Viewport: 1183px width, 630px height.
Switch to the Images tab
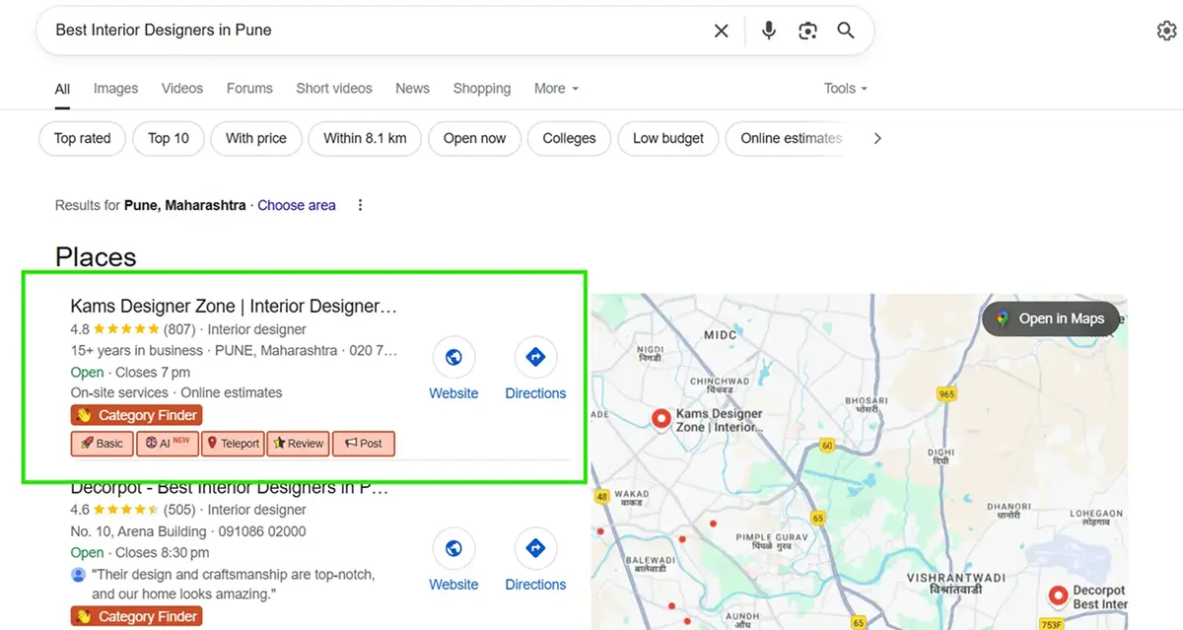coord(115,89)
